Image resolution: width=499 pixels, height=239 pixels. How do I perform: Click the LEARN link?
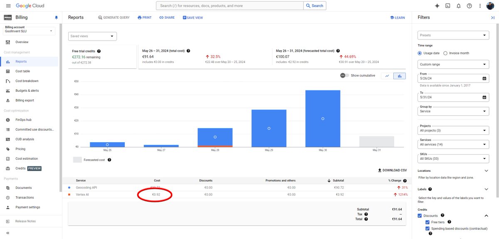[x=398, y=18]
